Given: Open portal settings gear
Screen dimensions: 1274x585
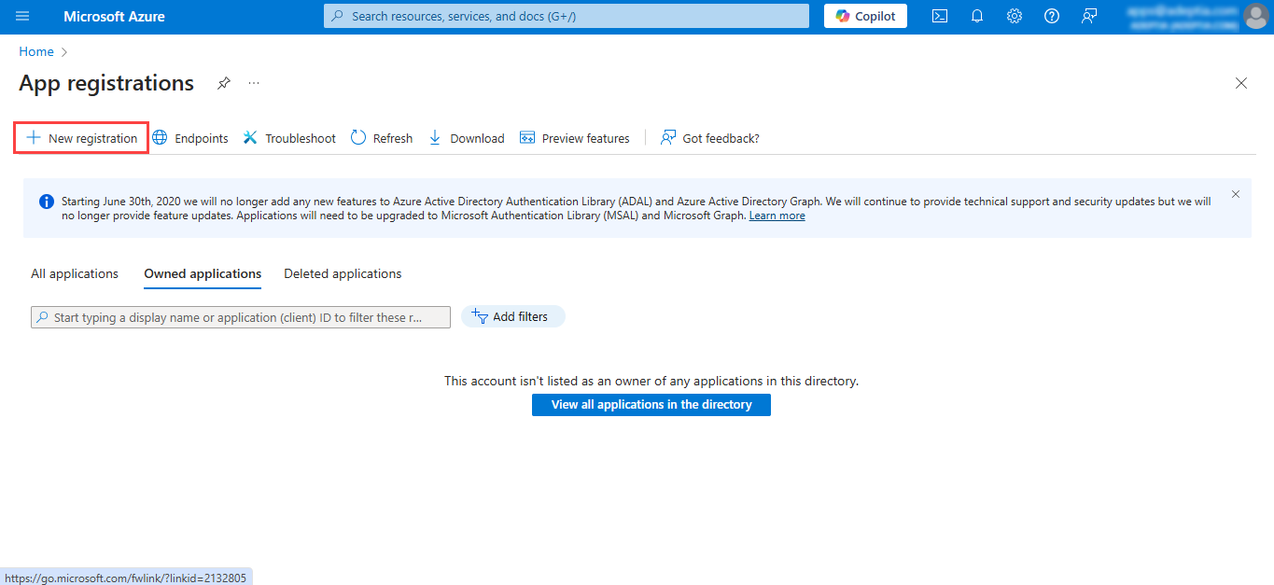Looking at the screenshot, I should click(x=1015, y=16).
